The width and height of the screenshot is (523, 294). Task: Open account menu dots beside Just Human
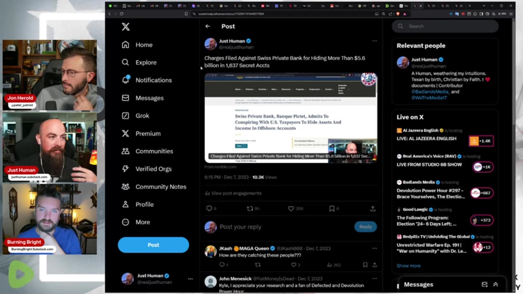point(190,279)
